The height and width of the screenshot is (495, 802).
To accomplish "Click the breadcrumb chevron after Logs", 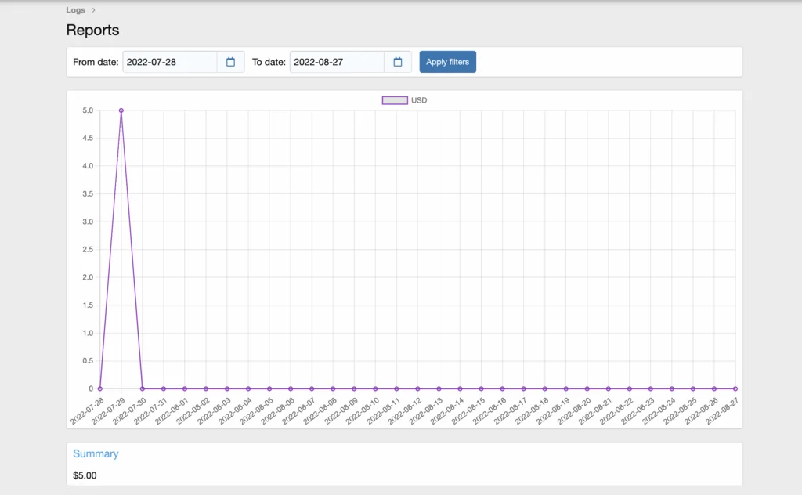I will point(94,10).
